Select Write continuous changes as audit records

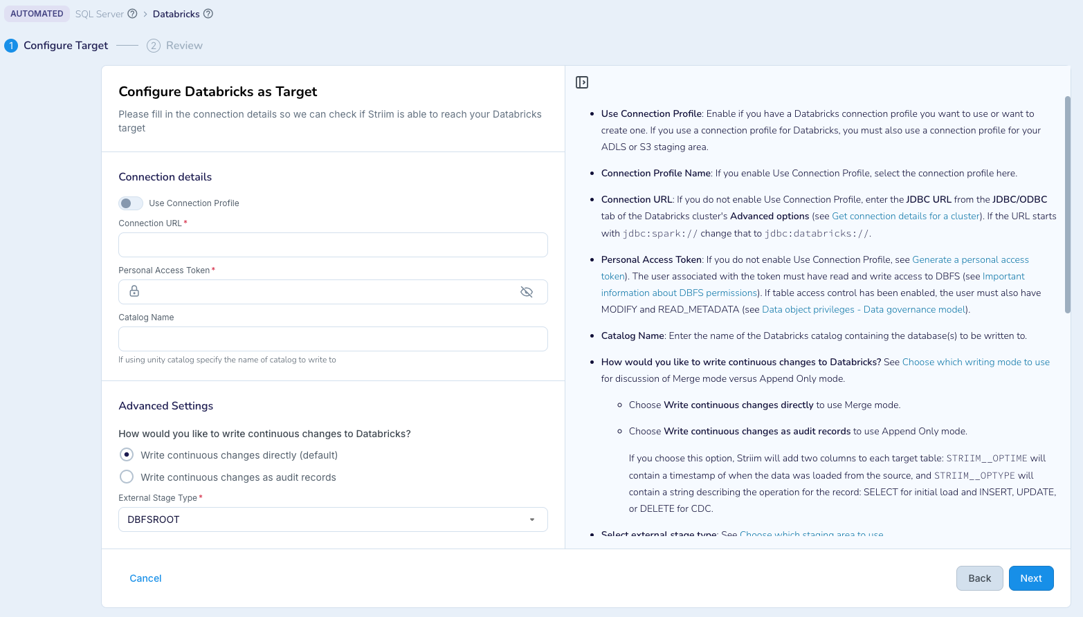[x=127, y=477]
